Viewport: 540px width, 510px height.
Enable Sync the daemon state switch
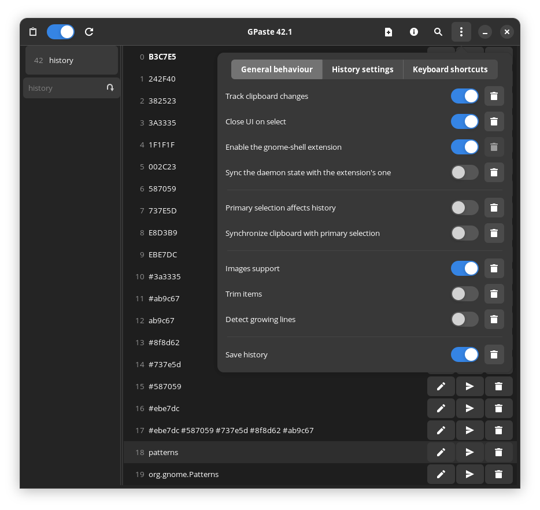[465, 172]
